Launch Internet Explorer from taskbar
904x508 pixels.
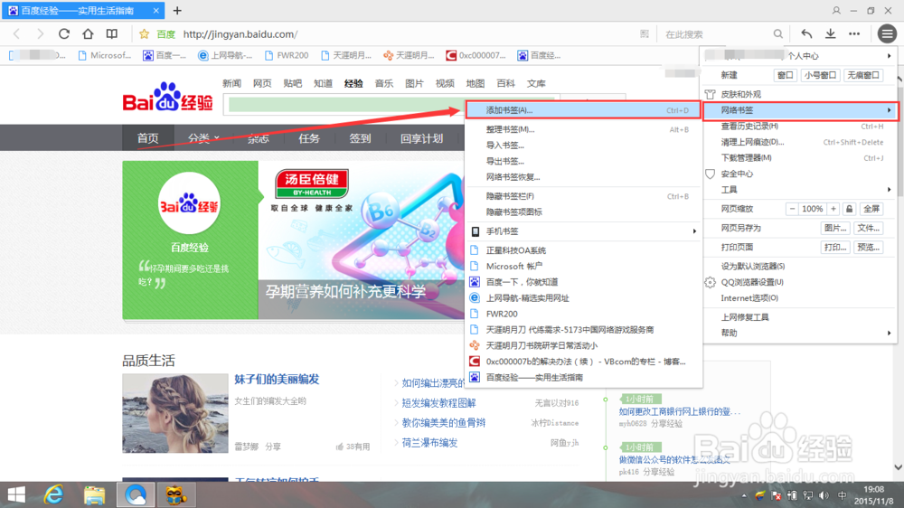tap(53, 494)
